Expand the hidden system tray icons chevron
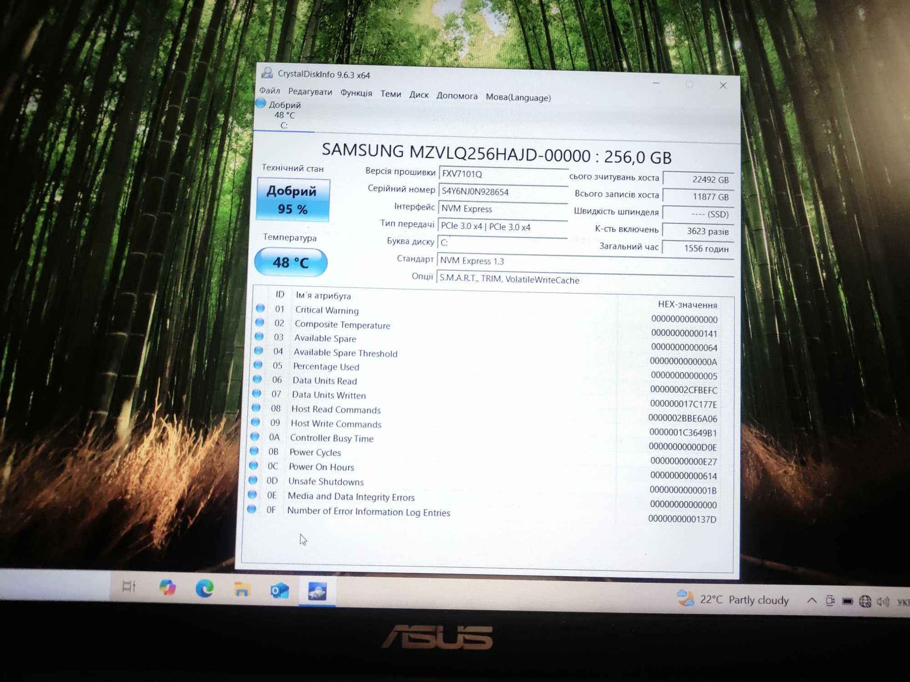Viewport: 910px width, 682px height. point(811,601)
